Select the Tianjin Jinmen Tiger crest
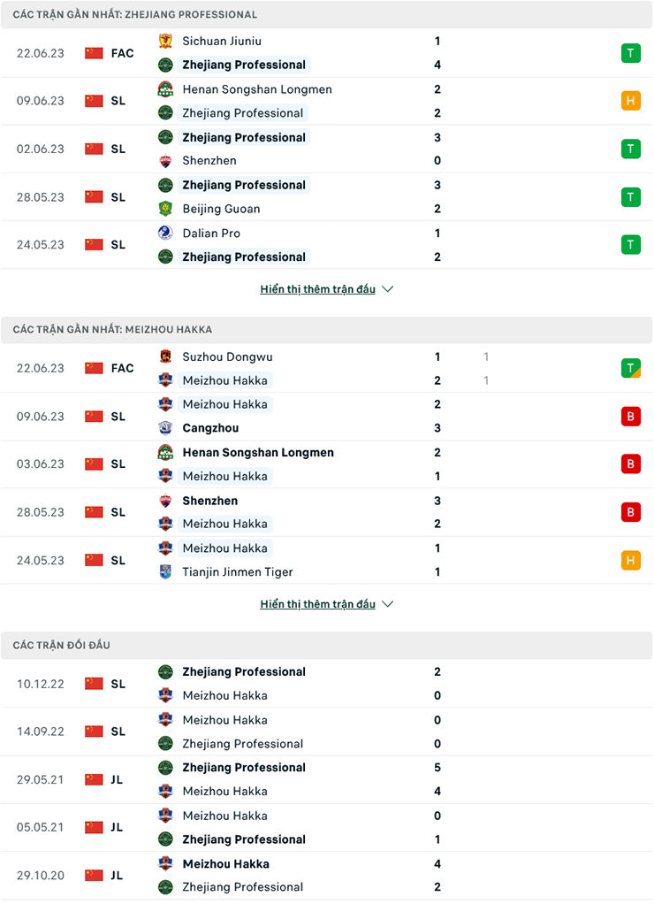This screenshot has width=654, height=904. point(164,572)
